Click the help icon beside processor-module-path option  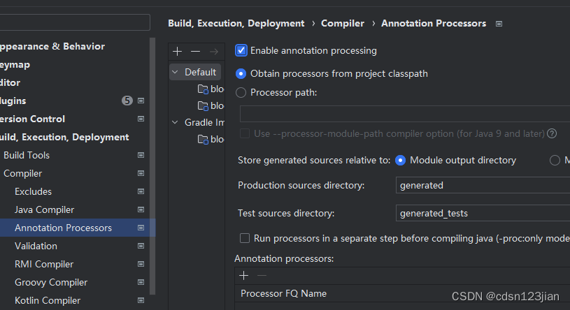[x=552, y=133]
